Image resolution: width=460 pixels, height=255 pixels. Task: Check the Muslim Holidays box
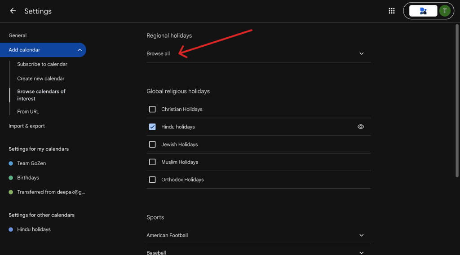tap(152, 162)
